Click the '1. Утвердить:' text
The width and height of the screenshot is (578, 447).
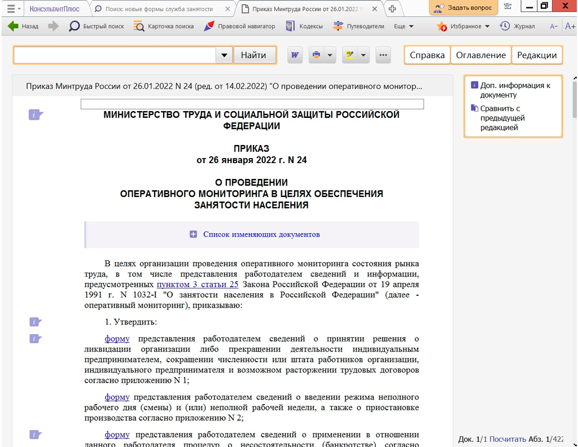tap(131, 322)
